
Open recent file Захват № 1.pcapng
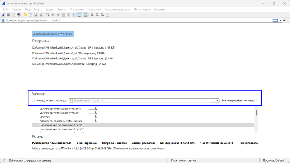click(x=69, y=64)
